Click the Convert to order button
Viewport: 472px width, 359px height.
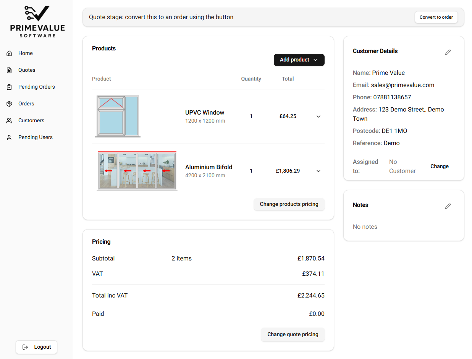(x=436, y=17)
